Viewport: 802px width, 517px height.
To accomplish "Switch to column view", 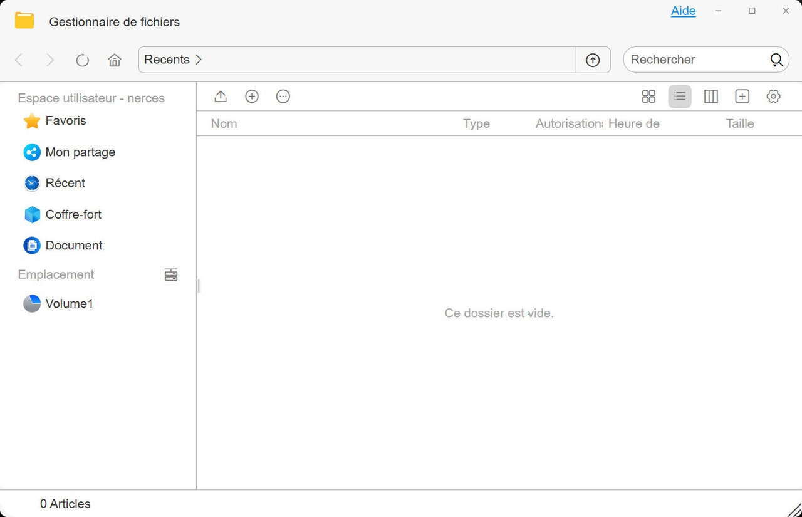I will pos(711,97).
